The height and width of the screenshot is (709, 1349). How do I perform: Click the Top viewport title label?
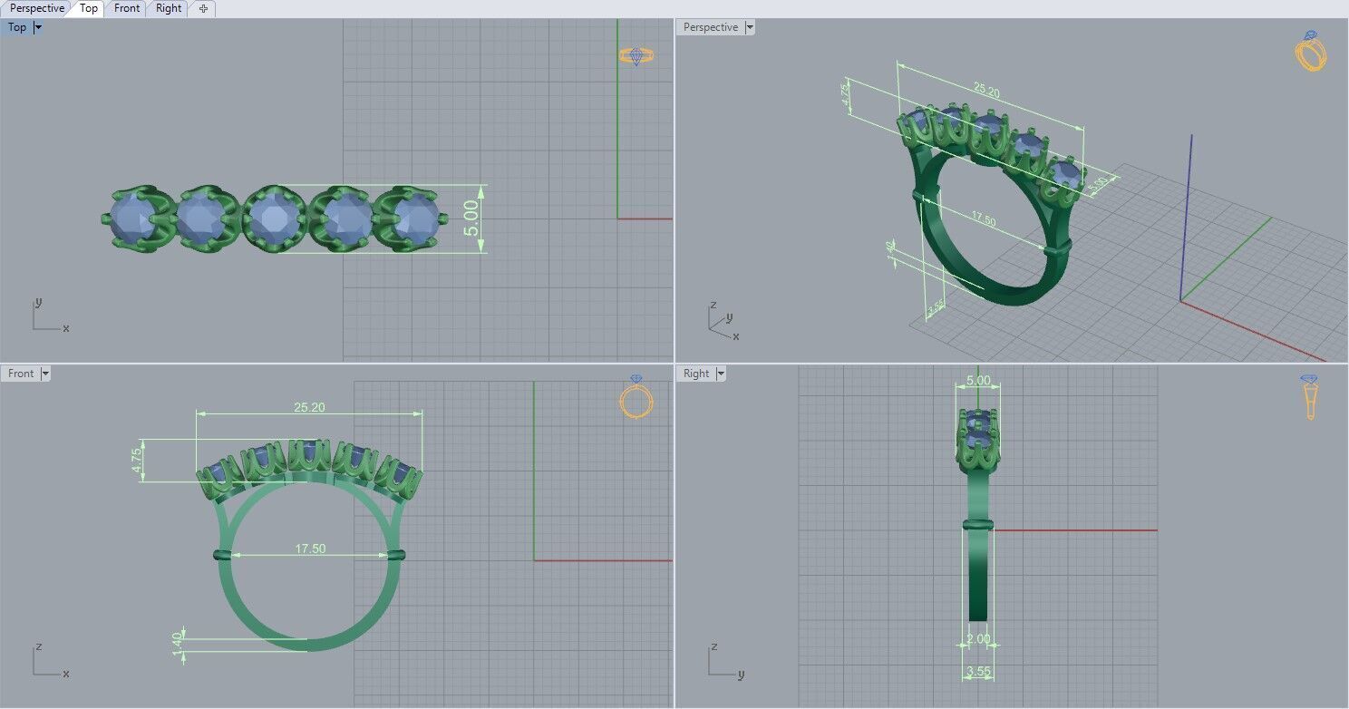[17, 27]
